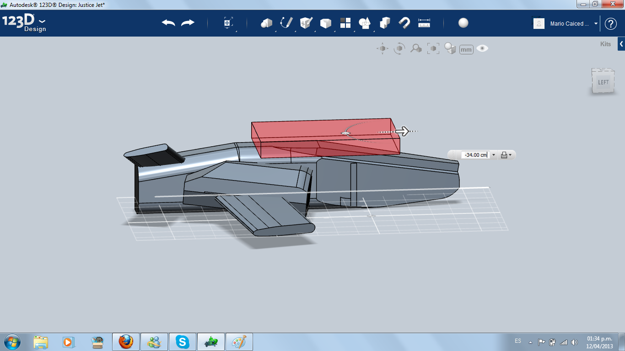This screenshot has width=625, height=351.
Task: Open the Primitives shapes tool
Action: click(266, 23)
